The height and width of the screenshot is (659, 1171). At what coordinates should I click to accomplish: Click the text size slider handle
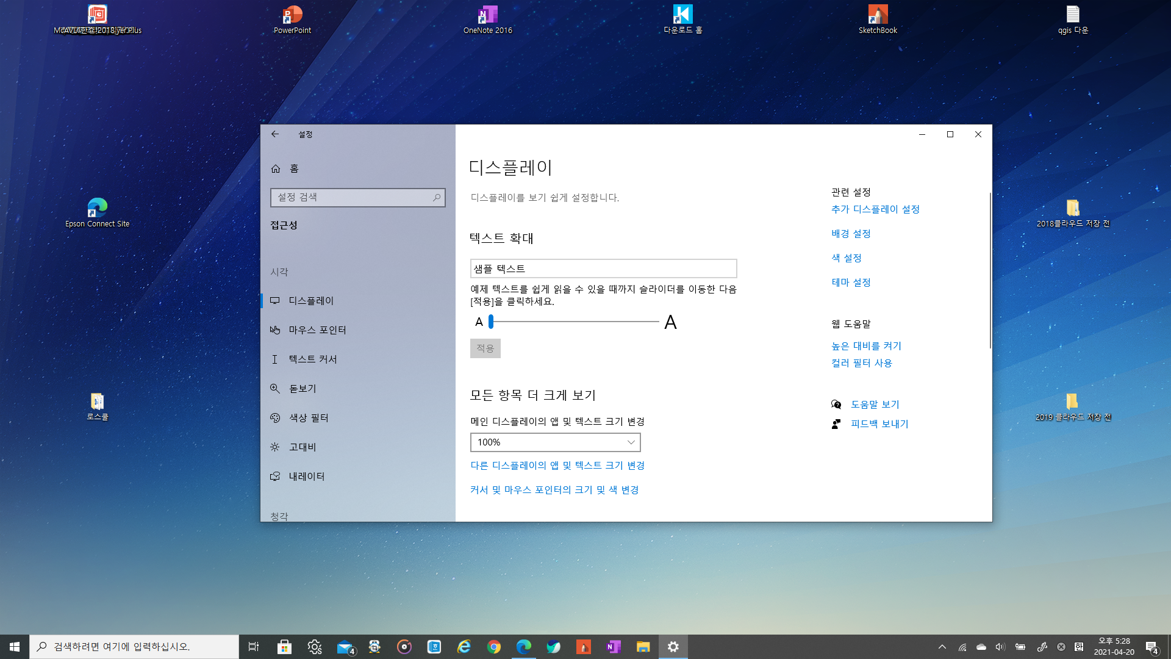[x=491, y=322]
